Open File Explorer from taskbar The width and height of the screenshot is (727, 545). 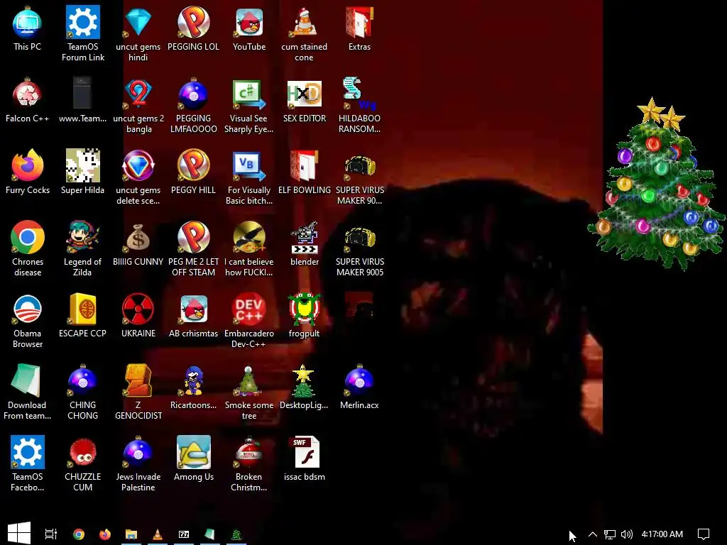point(131,534)
